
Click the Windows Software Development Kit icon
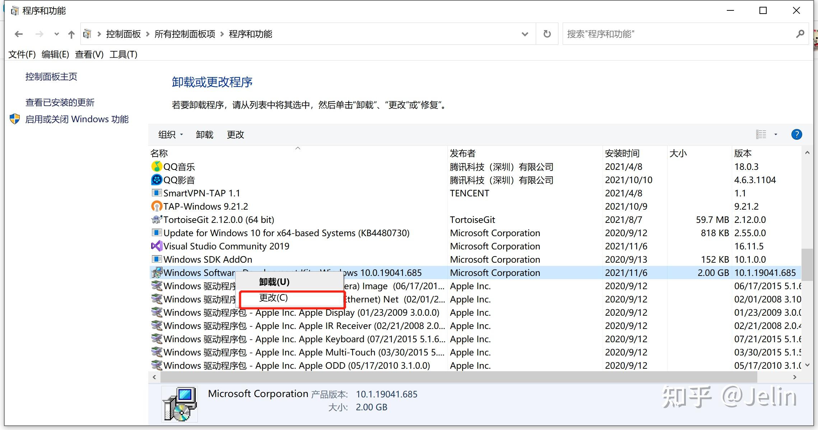[x=157, y=273]
